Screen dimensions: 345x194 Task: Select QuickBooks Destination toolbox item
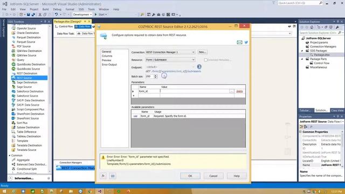point(31,65)
